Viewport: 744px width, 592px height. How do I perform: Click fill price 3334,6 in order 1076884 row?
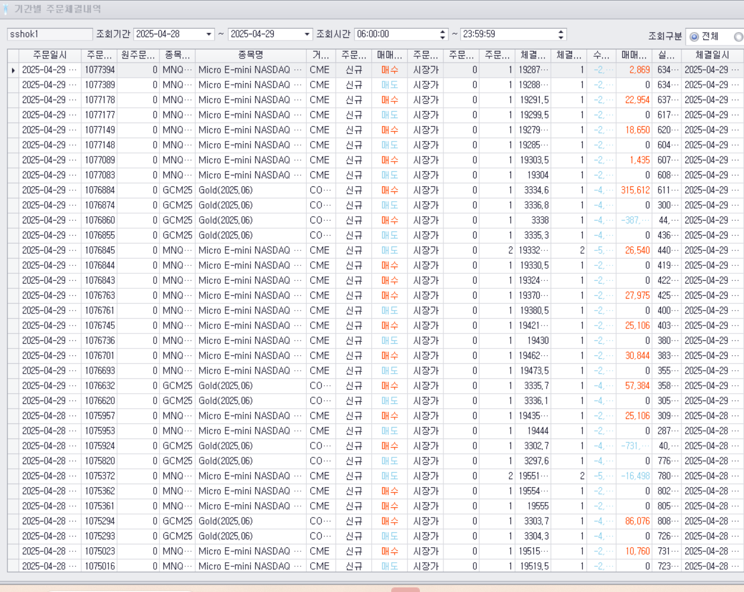[536, 190]
